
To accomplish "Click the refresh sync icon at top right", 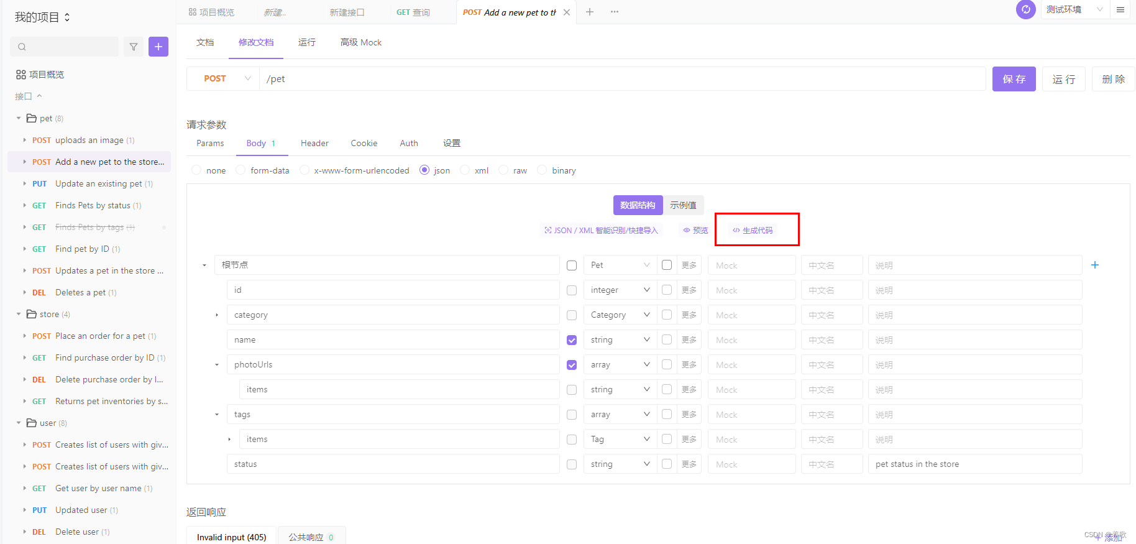I will coord(1026,9).
